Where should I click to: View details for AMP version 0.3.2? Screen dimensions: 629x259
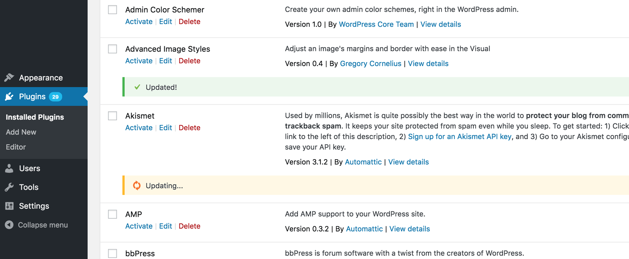(410, 229)
